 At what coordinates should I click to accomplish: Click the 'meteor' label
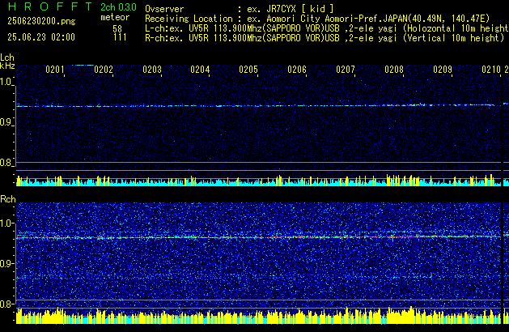[115, 17]
